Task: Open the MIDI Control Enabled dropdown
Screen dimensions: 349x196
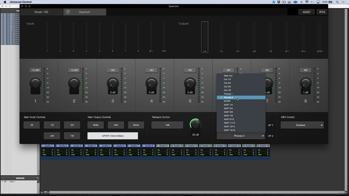Action: pyautogui.click(x=302, y=125)
